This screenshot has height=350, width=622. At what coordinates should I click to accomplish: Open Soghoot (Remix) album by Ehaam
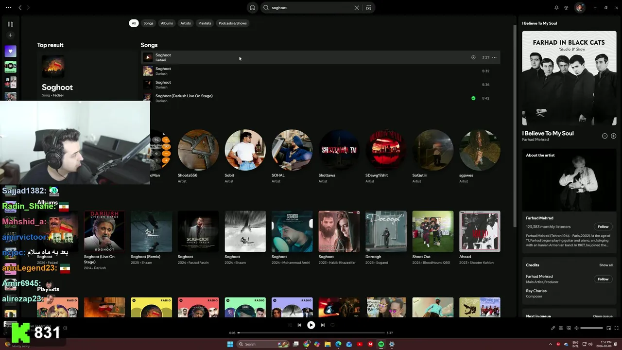pos(151,238)
